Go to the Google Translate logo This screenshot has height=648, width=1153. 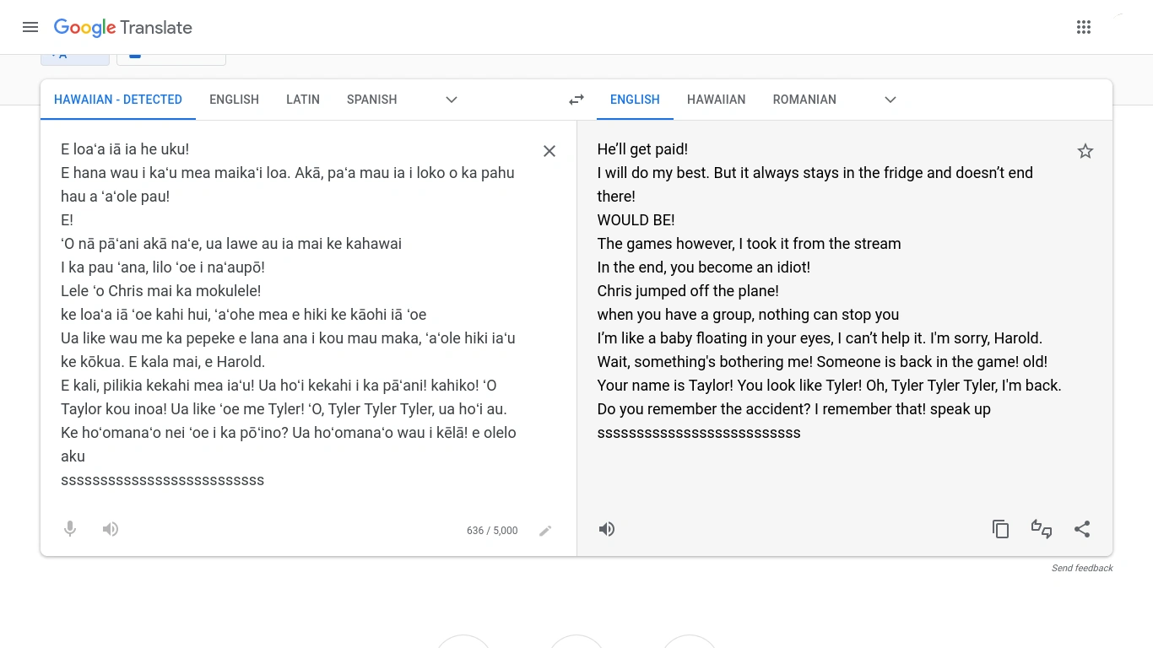click(123, 27)
